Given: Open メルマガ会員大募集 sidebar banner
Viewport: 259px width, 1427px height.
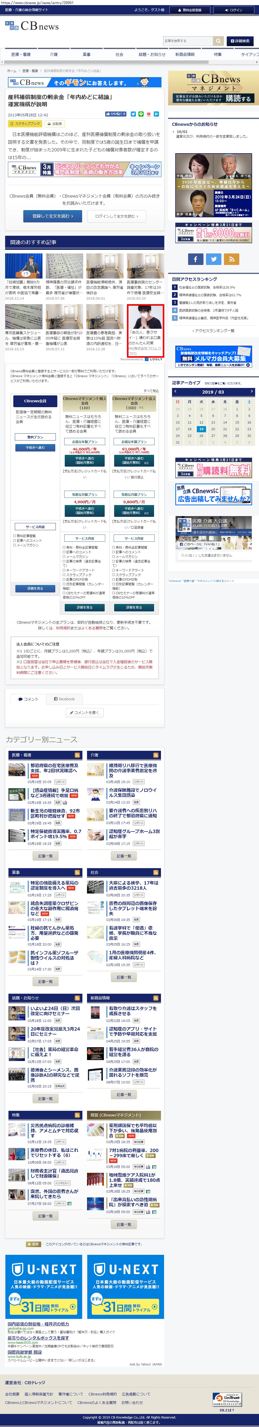Looking at the screenshot, I should [213, 356].
